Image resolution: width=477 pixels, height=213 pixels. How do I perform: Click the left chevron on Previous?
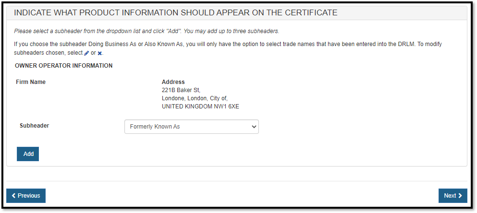click(x=13, y=196)
